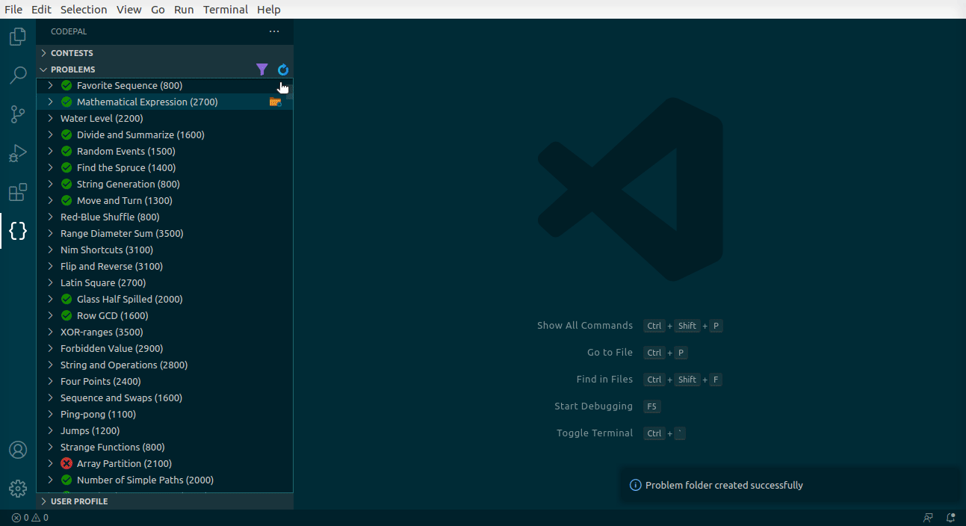Click the folder icon on Mathematical Expression row
Screen dimensions: 966x526
coord(276,102)
